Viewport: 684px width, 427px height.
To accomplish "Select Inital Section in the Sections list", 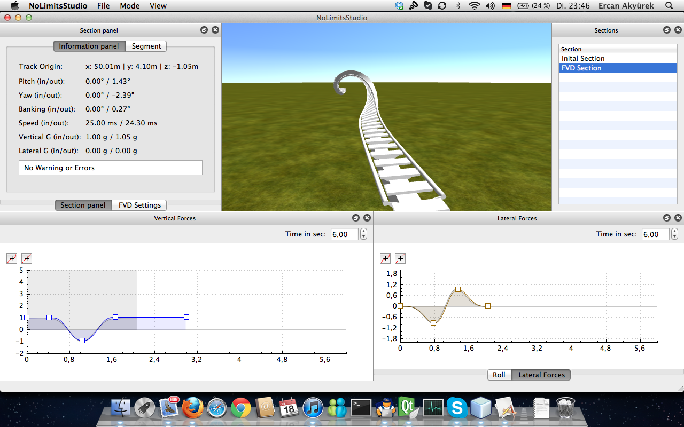I will pos(583,59).
